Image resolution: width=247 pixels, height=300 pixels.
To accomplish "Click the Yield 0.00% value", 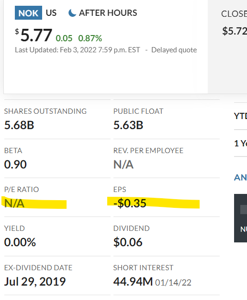I will pyautogui.click(x=20, y=242).
